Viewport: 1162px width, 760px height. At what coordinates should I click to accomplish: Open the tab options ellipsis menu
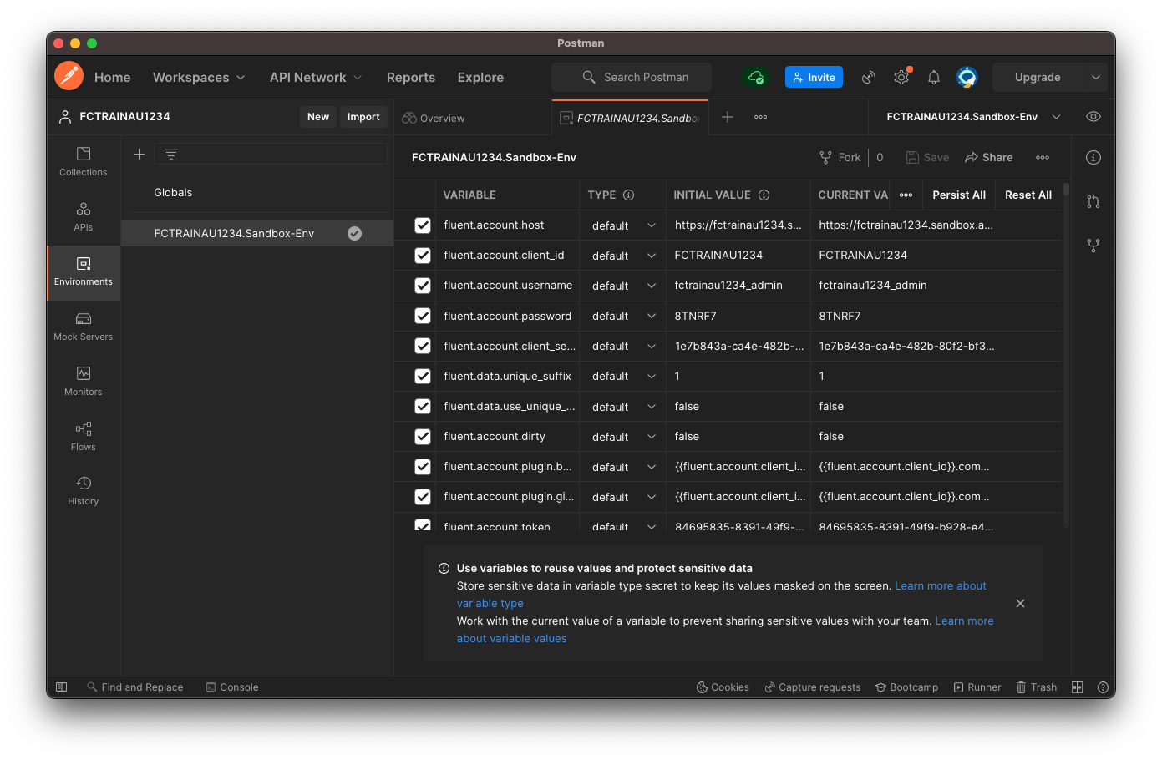coord(761,117)
